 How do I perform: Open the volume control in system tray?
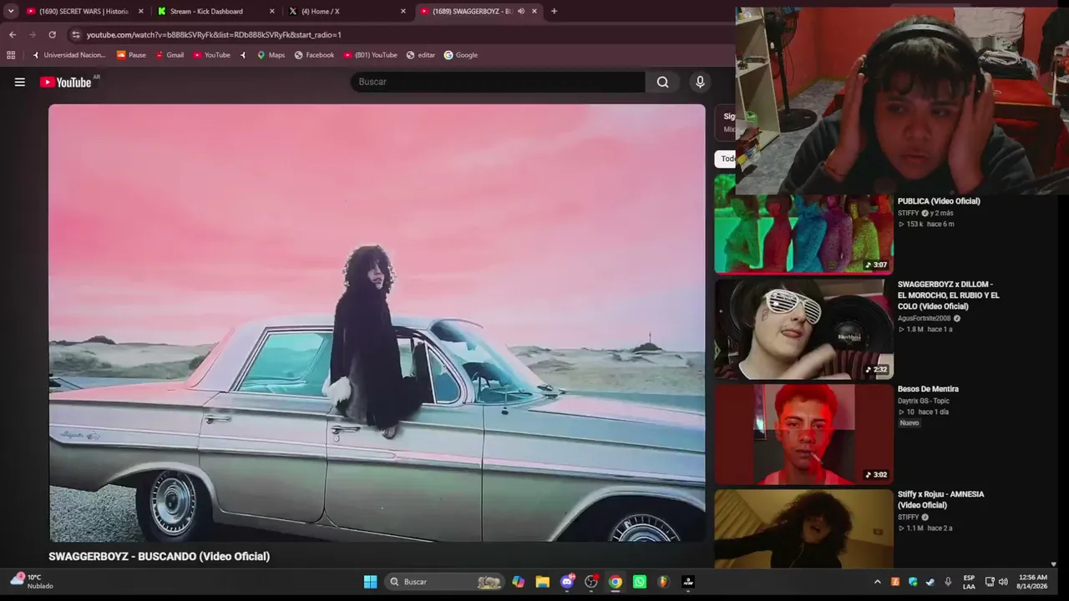[1003, 582]
